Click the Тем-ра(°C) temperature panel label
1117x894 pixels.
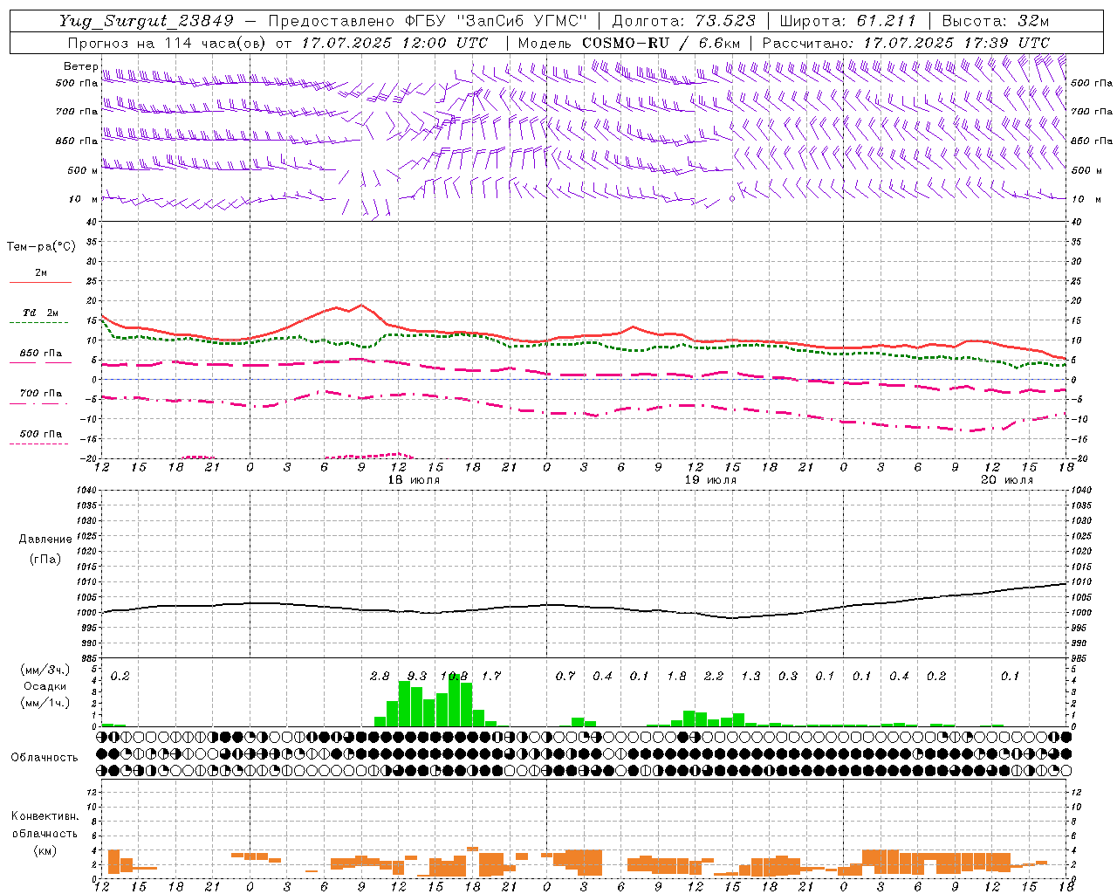tap(41, 247)
